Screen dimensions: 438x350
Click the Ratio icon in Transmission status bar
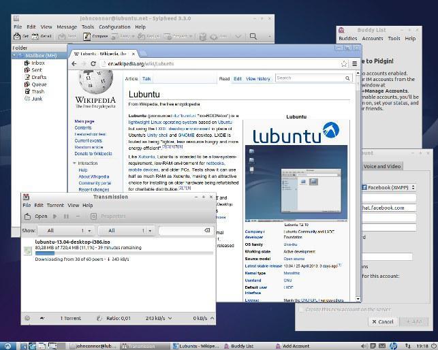pos(99,318)
